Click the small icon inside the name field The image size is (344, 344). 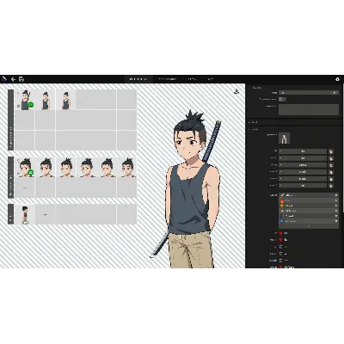(x=335, y=93)
